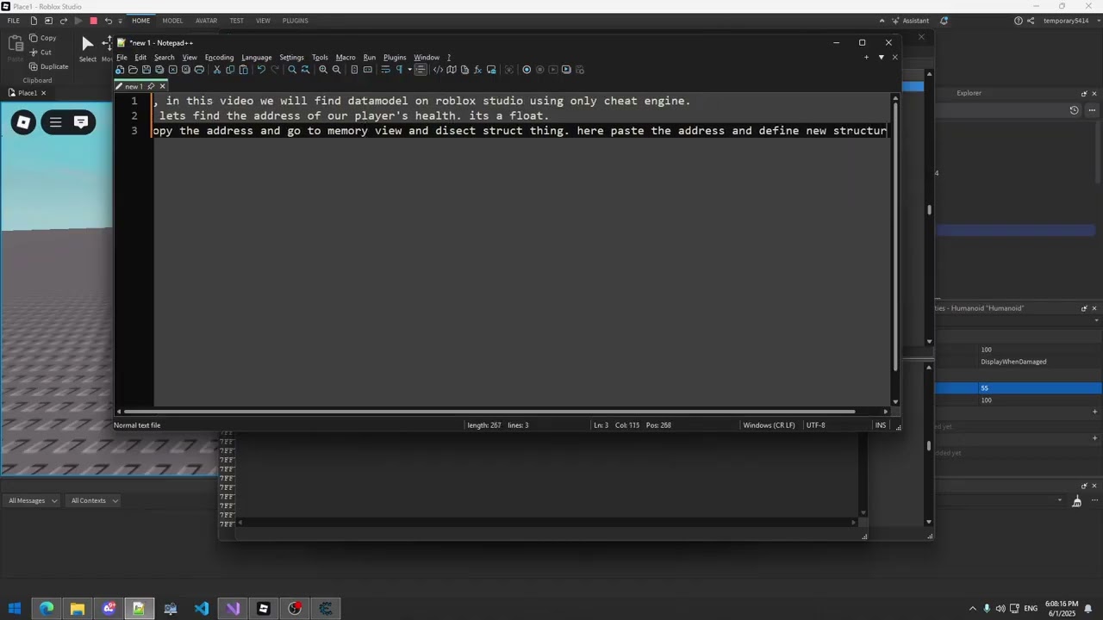Open Microsoft Edge from the taskbar
The height and width of the screenshot is (620, 1103).
[46, 609]
